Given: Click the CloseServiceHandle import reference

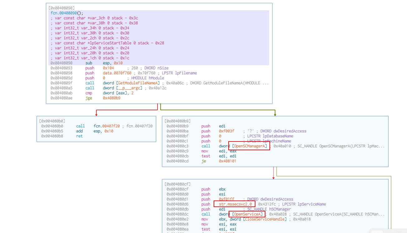Looking at the screenshot, I should (265, 219).
